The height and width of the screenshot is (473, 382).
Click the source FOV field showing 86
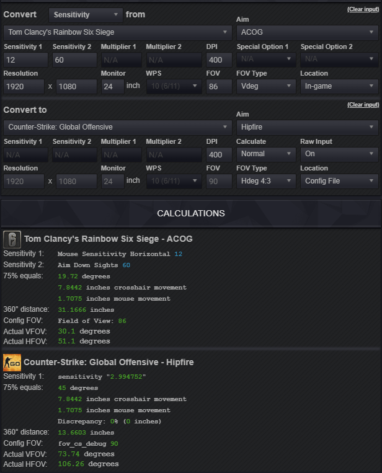coord(219,87)
